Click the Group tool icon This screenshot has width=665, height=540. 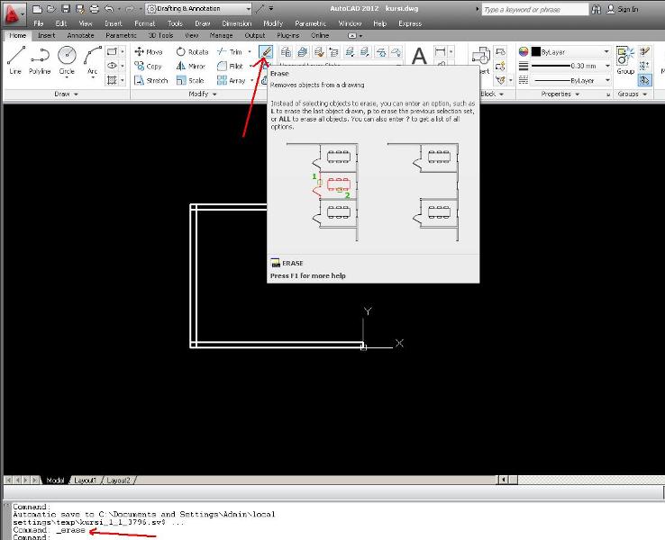pyautogui.click(x=625, y=59)
